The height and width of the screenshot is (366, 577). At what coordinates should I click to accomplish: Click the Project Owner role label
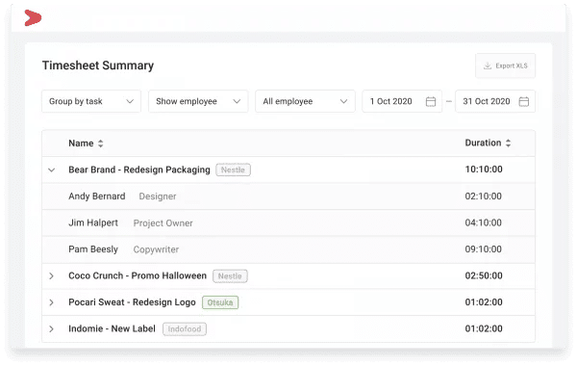click(x=163, y=223)
